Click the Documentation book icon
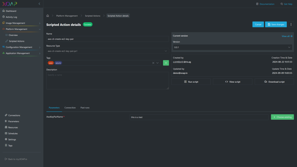This screenshot has width=297, height=167. tap(257, 4)
